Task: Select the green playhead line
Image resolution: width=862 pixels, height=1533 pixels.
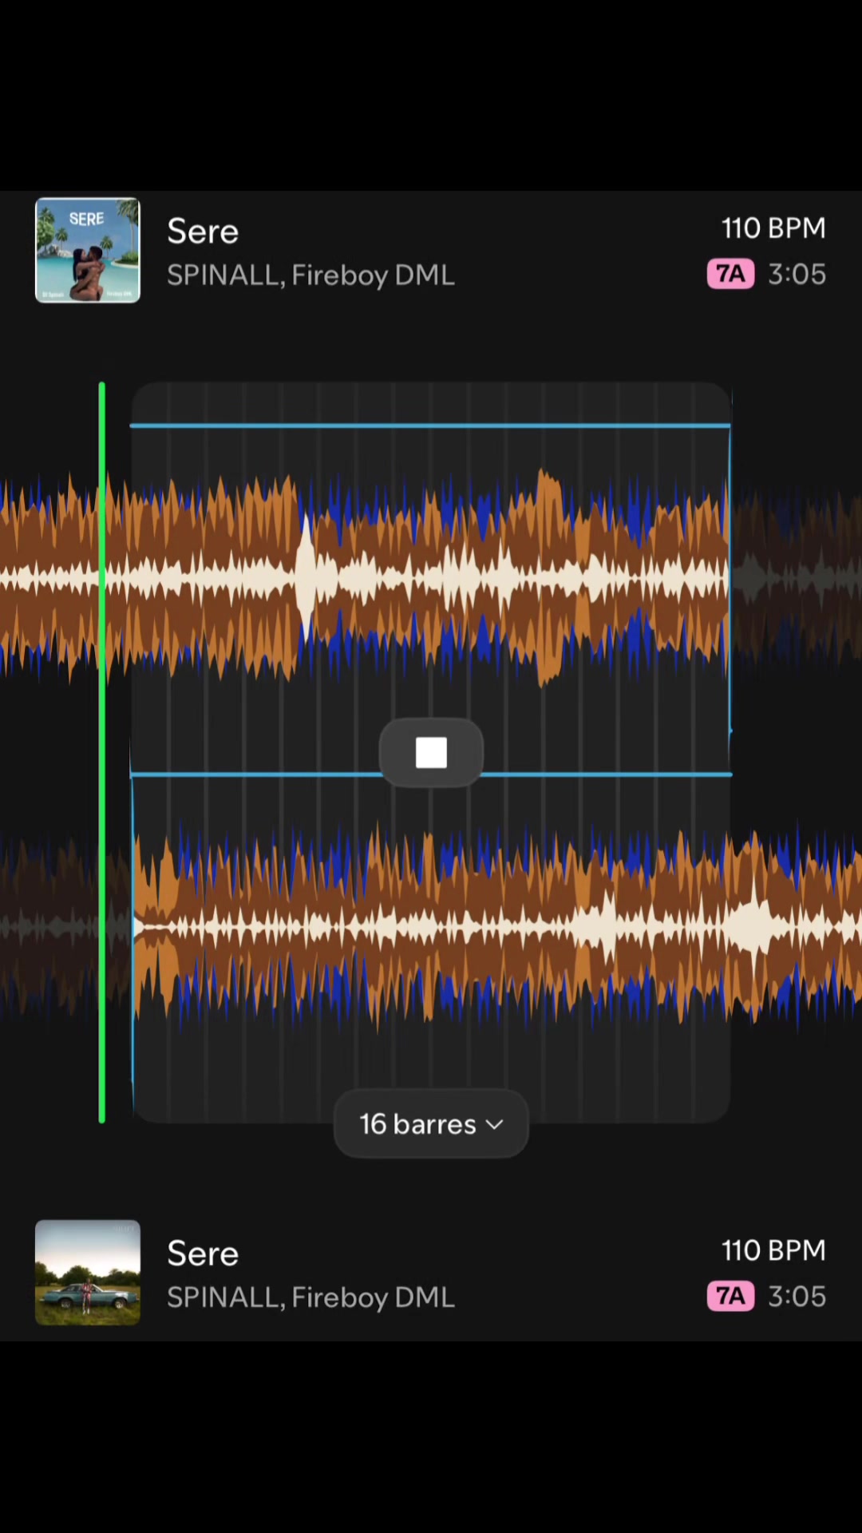Action: pos(102,752)
